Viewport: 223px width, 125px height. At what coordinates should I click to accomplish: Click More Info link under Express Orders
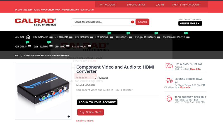pos(185,87)
